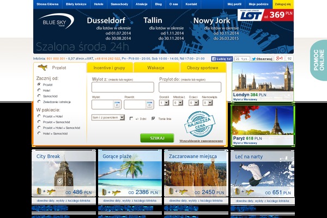Click the Facebook Lubię to button
This screenshot has width=327, height=218.
[222, 59]
